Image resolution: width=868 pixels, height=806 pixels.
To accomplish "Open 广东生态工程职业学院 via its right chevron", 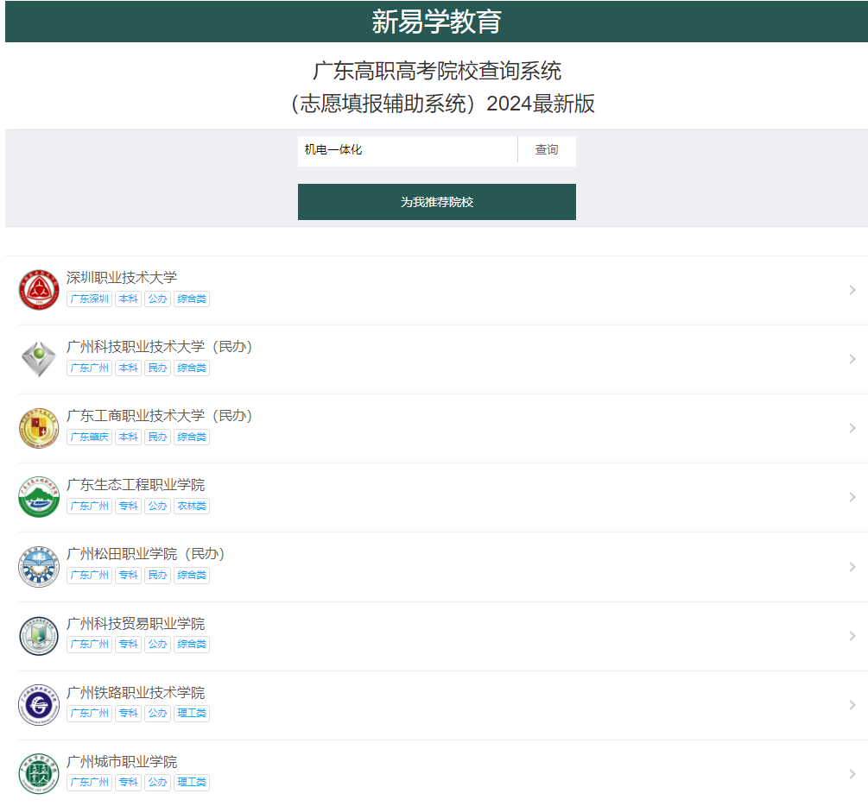I will click(852, 497).
